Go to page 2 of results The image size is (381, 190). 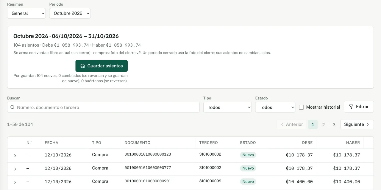click(x=324, y=124)
